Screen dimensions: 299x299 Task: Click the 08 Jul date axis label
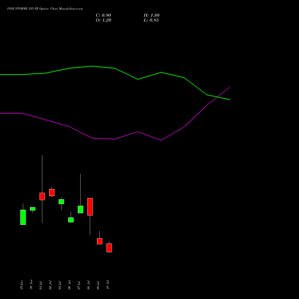point(89,285)
